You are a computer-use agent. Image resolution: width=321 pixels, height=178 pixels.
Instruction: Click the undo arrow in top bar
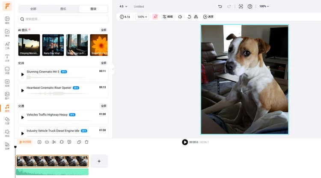(220, 6)
